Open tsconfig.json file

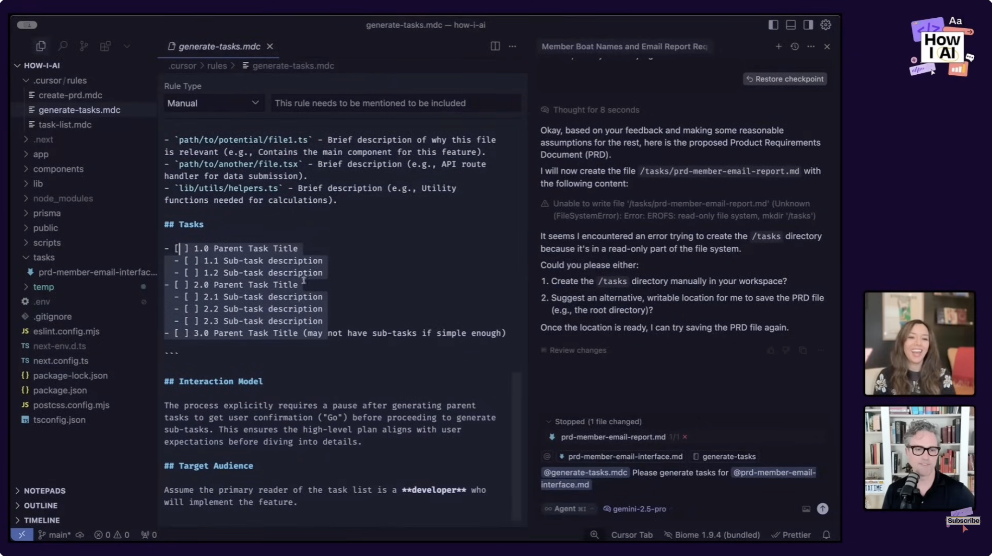click(x=59, y=420)
